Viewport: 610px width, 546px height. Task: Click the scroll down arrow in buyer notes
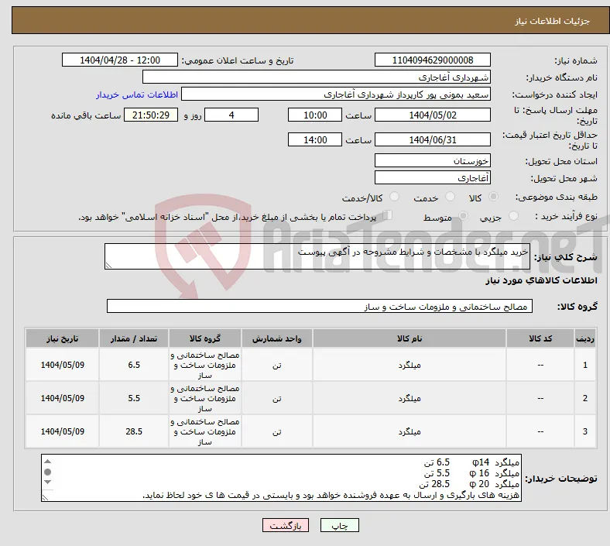pos(47,482)
